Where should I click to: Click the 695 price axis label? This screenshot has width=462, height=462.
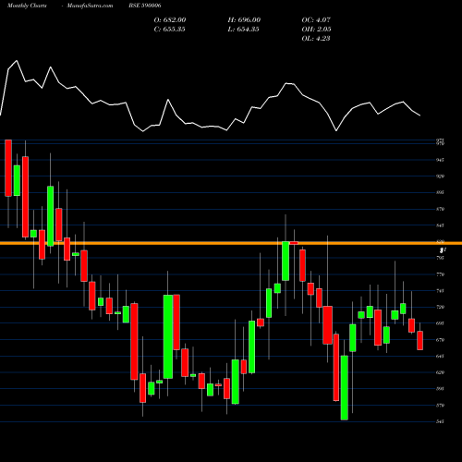(x=440, y=323)
